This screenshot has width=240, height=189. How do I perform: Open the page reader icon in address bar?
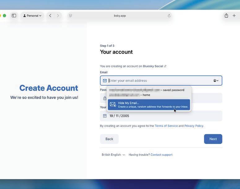[71, 16]
